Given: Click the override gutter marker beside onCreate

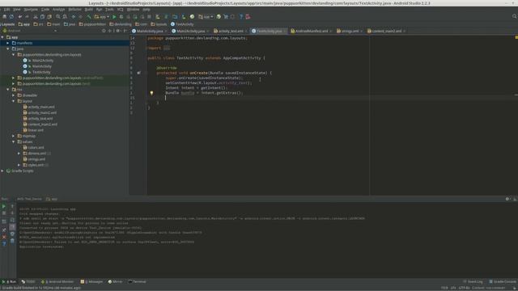Looking at the screenshot, I should 138,73.
